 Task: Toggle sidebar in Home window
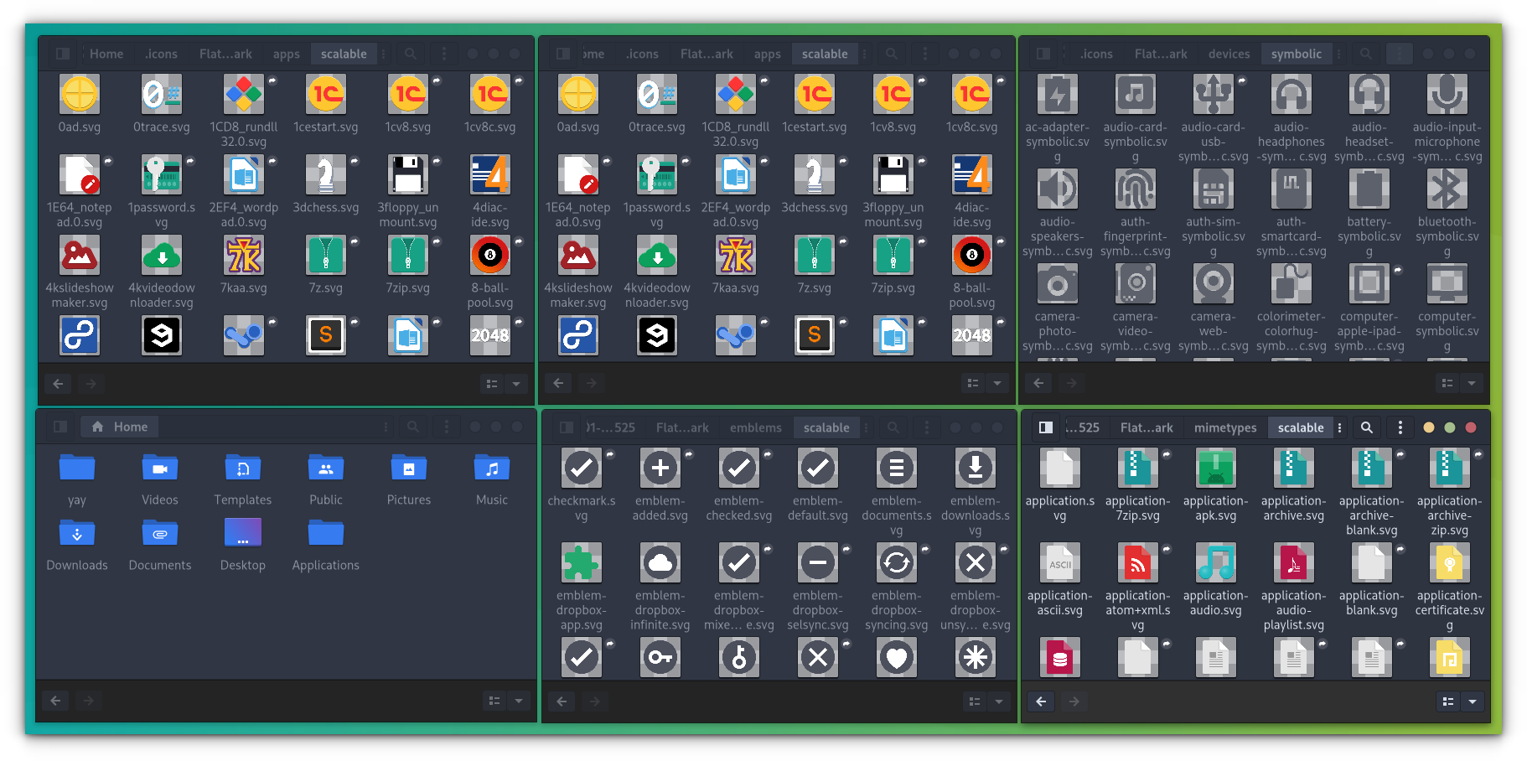(x=60, y=427)
